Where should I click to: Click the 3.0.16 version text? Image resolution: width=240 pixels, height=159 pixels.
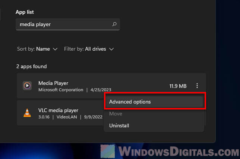(x=44, y=117)
